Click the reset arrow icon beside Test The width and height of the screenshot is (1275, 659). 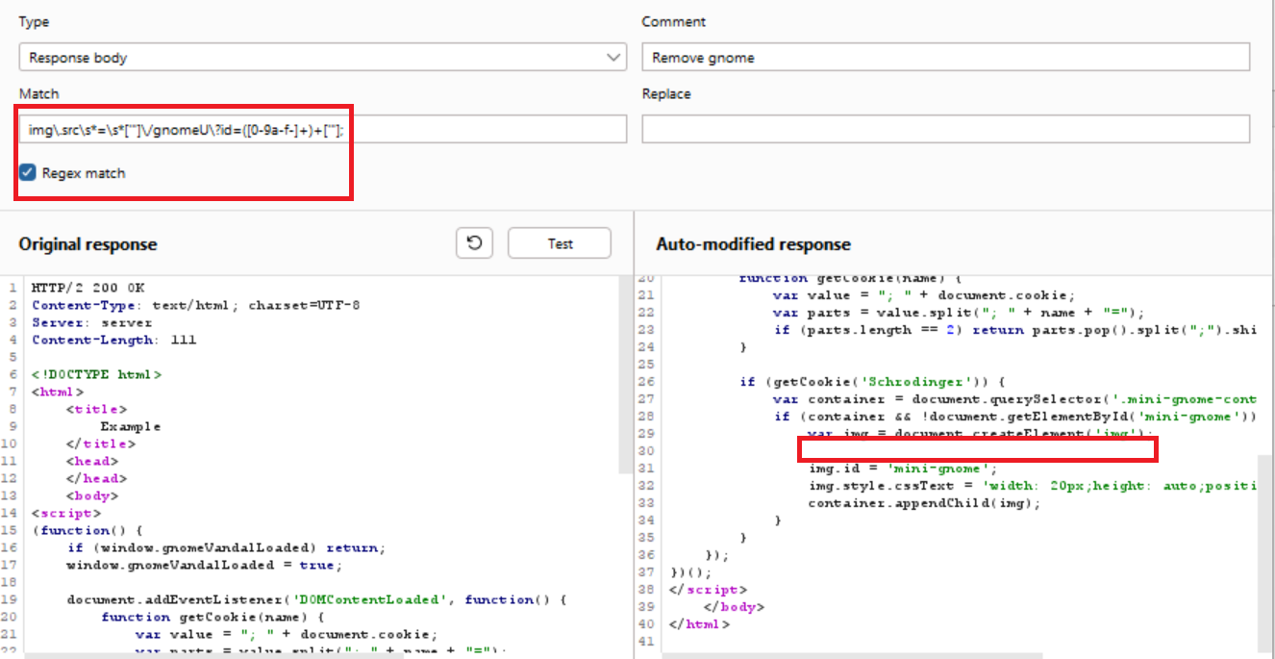click(x=474, y=243)
